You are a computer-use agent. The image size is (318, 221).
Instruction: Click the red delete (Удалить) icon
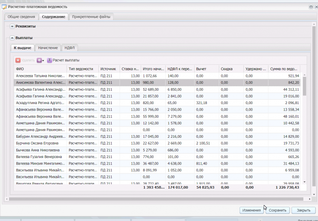[x=18, y=60]
